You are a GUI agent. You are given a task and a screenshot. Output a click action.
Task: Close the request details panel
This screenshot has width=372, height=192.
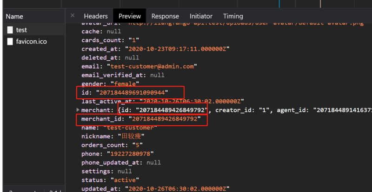[x=72, y=15]
